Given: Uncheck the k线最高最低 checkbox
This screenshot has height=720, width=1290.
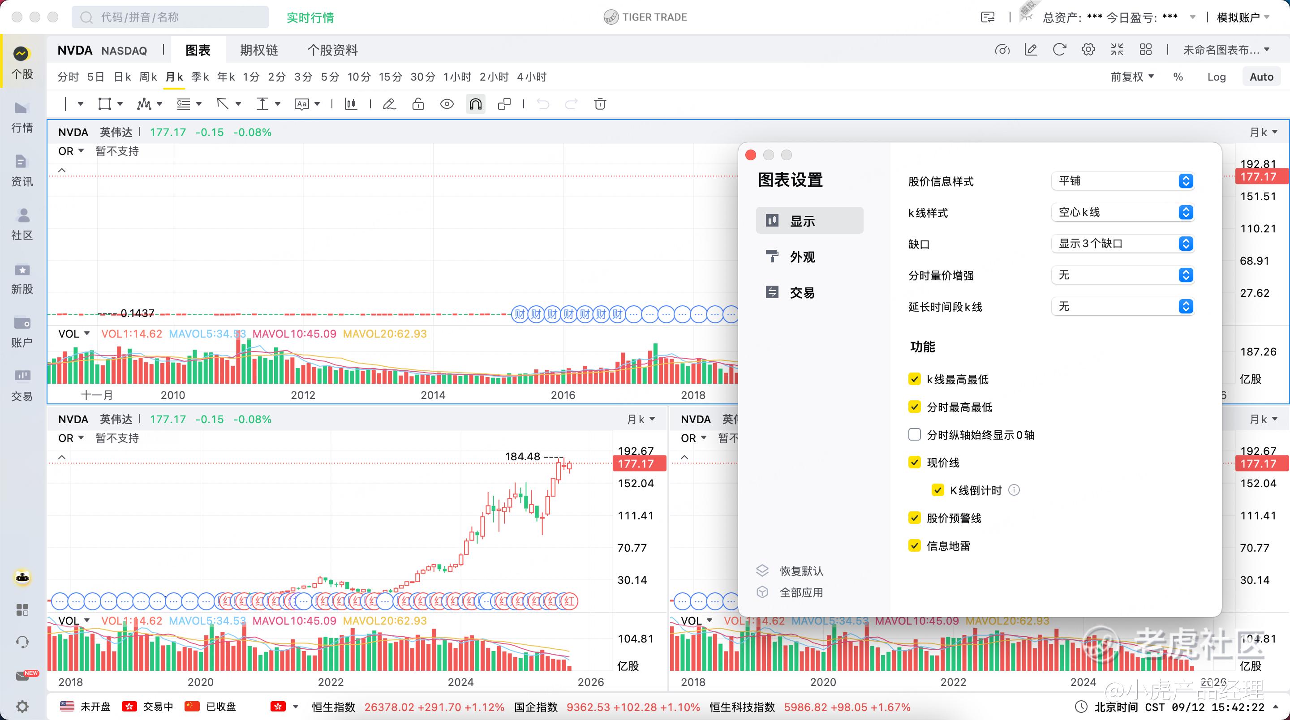Looking at the screenshot, I should 914,379.
